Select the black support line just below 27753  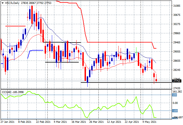click(126, 82)
